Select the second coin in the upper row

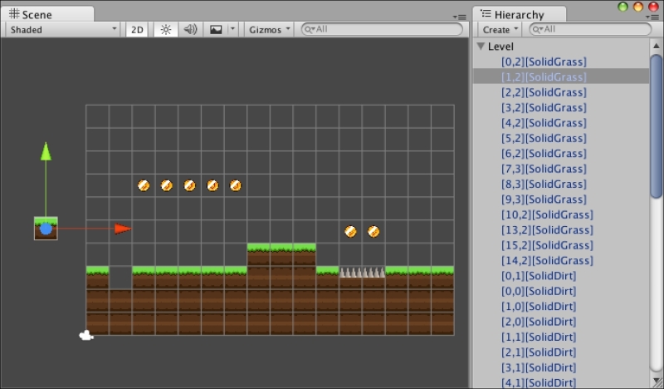(167, 185)
